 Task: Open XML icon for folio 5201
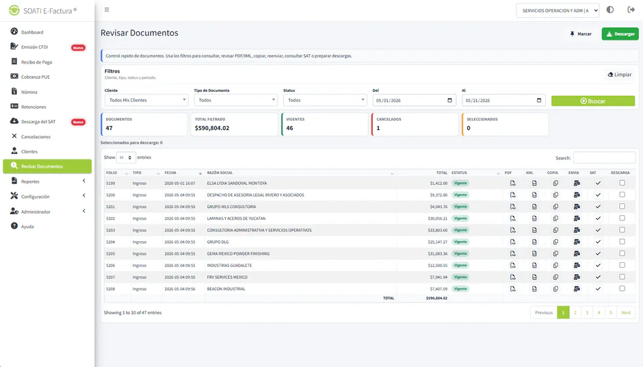[x=534, y=207]
